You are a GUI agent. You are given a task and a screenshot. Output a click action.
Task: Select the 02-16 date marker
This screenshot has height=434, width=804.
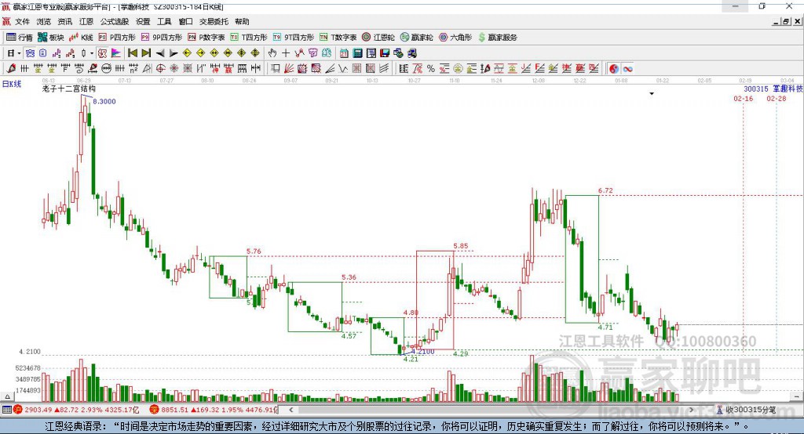click(x=743, y=98)
